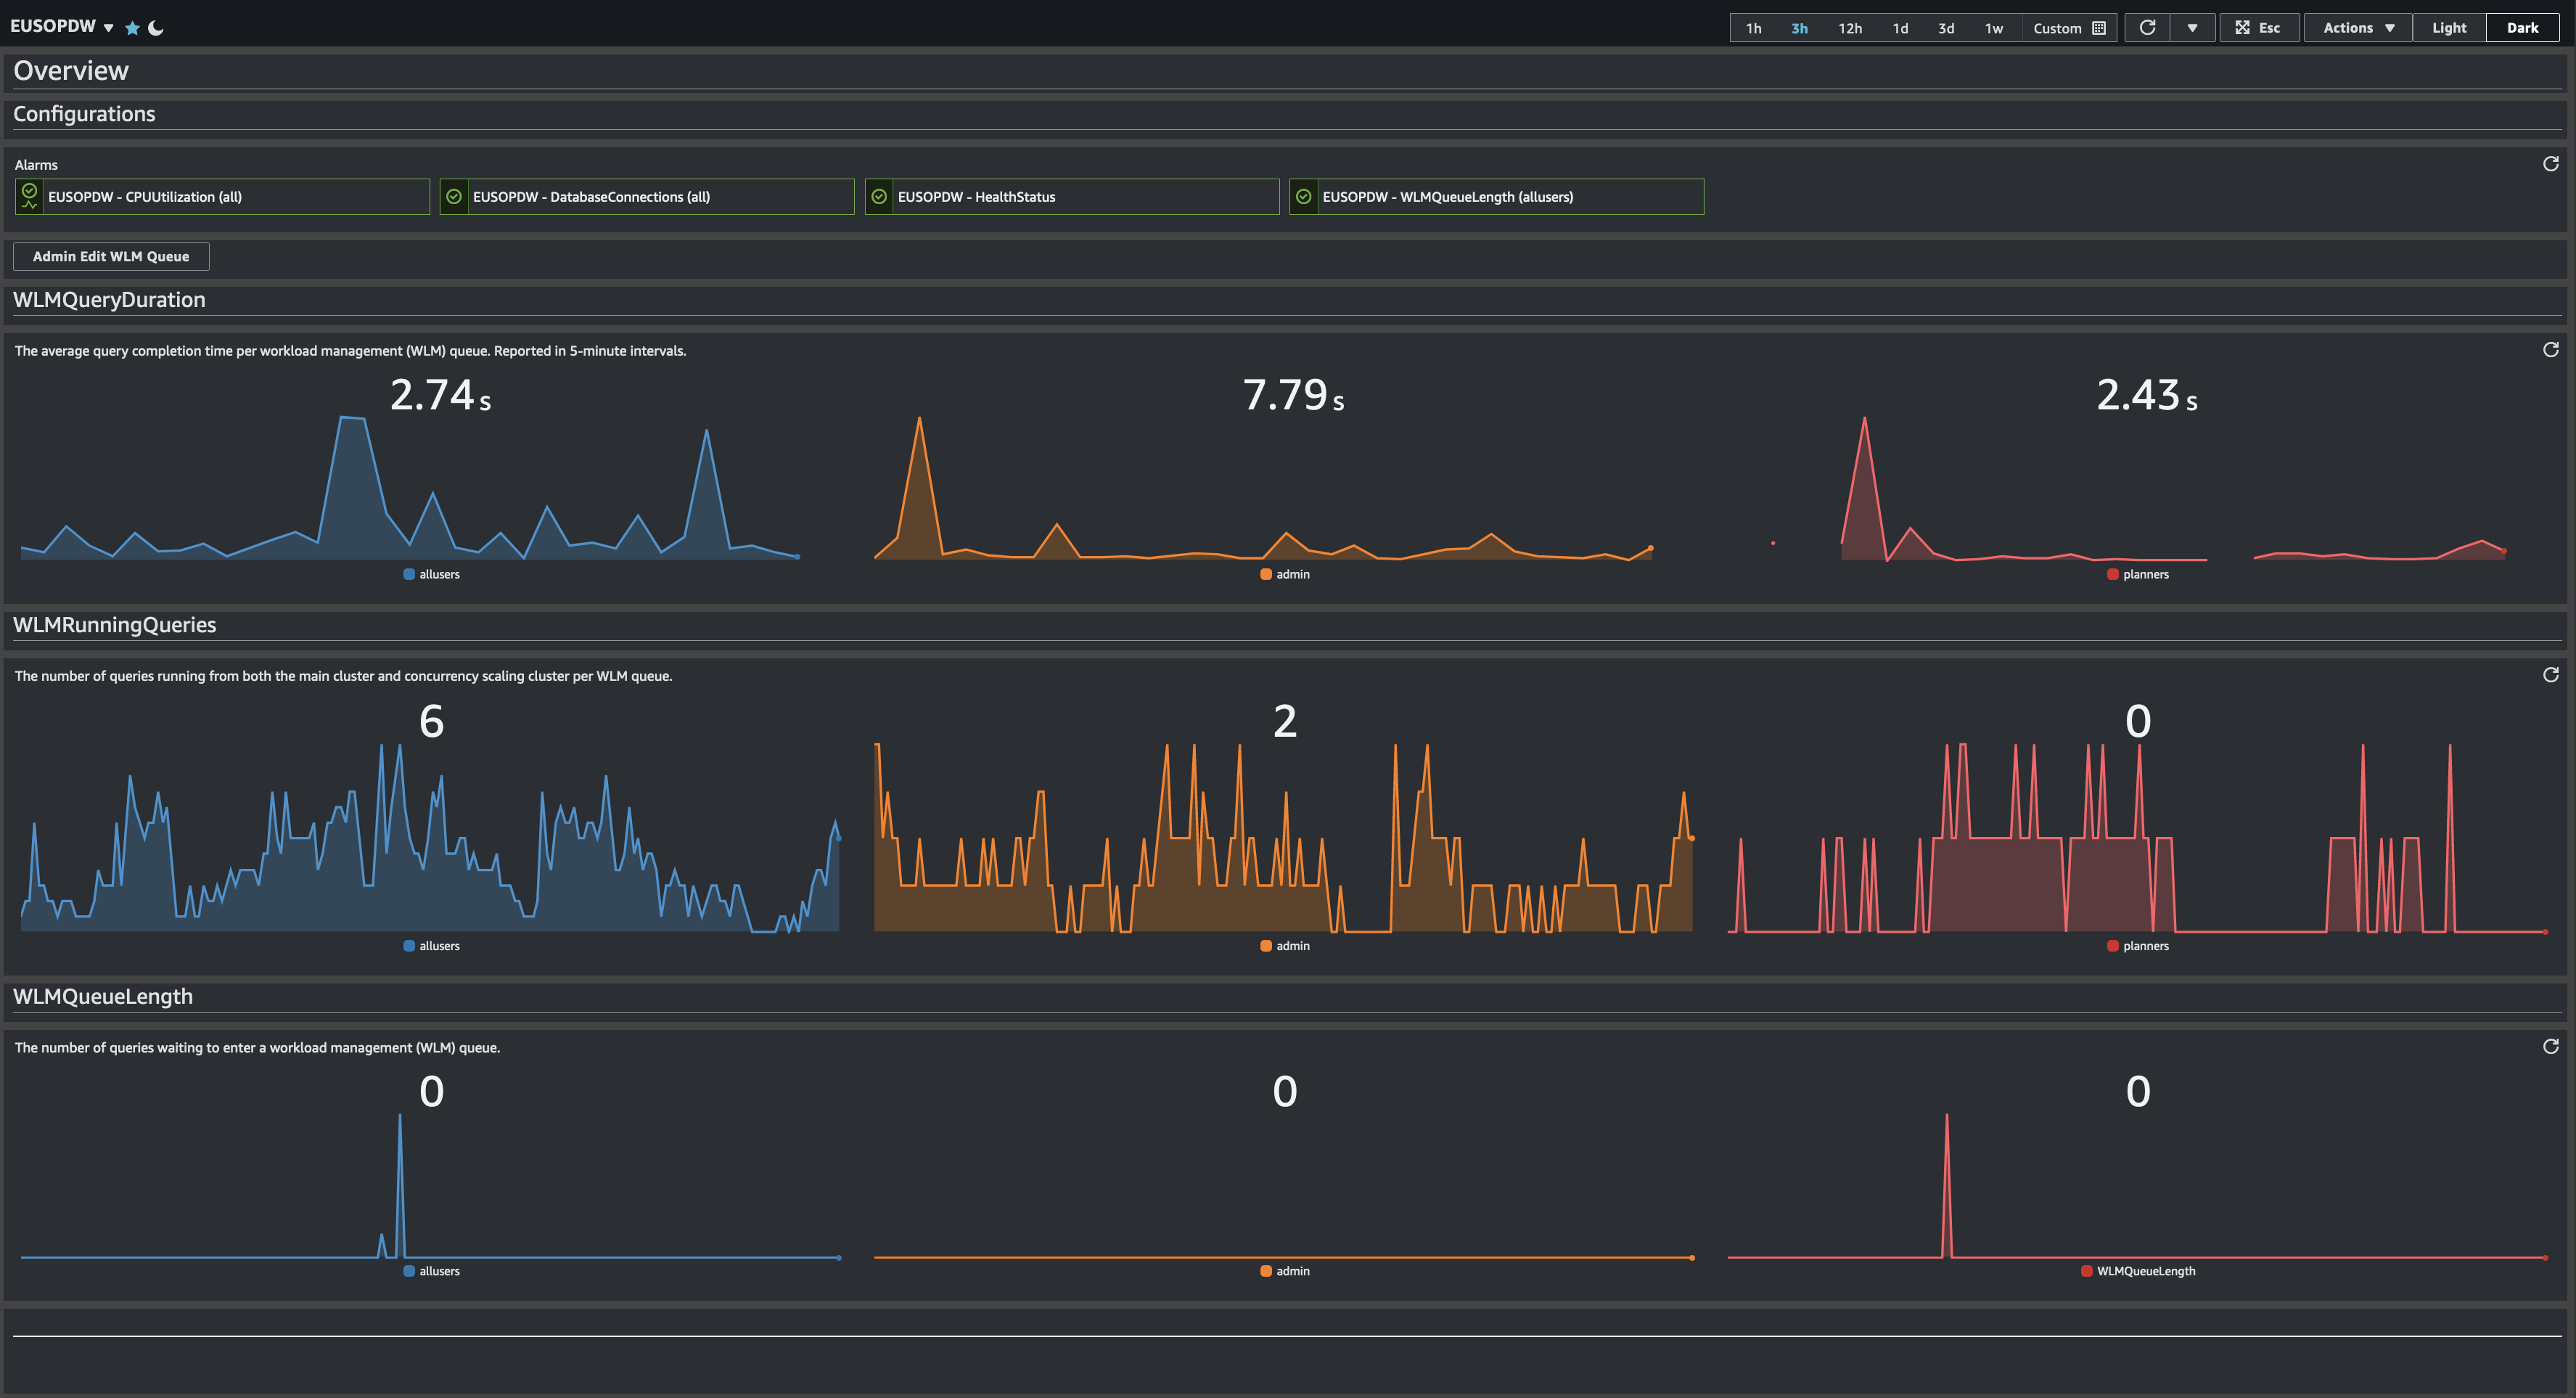Viewport: 2576px width, 1398px height.
Task: Favorite the dashboard with the star icon
Action: click(132, 28)
